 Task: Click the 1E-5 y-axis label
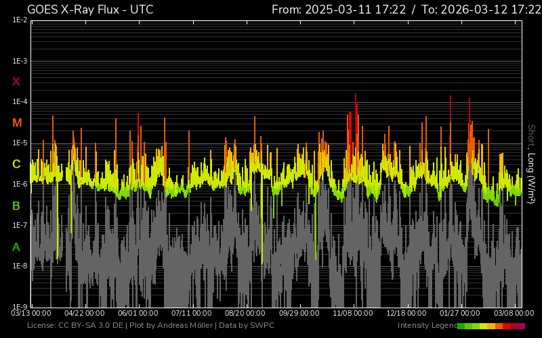(x=20, y=143)
